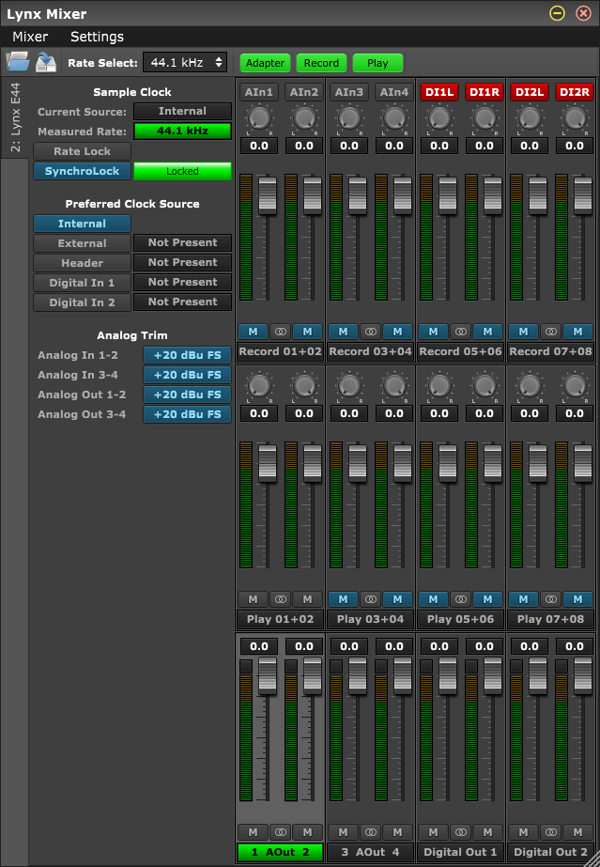Select the 2: Lynx E44 tab
600x867 pixels.
click(x=15, y=117)
